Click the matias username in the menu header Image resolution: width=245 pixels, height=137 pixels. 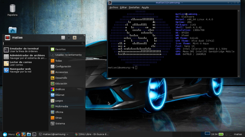17,38
